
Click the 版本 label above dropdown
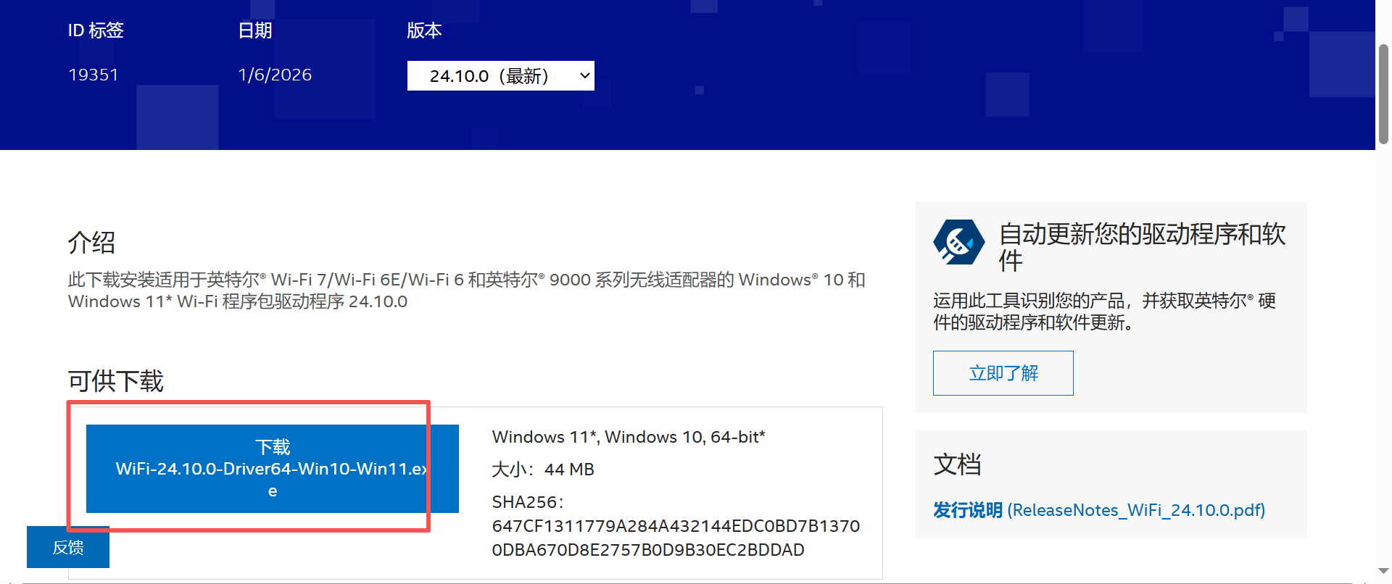(x=424, y=30)
